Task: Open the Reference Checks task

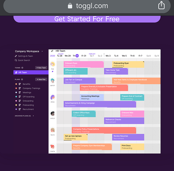Action: 124,121
